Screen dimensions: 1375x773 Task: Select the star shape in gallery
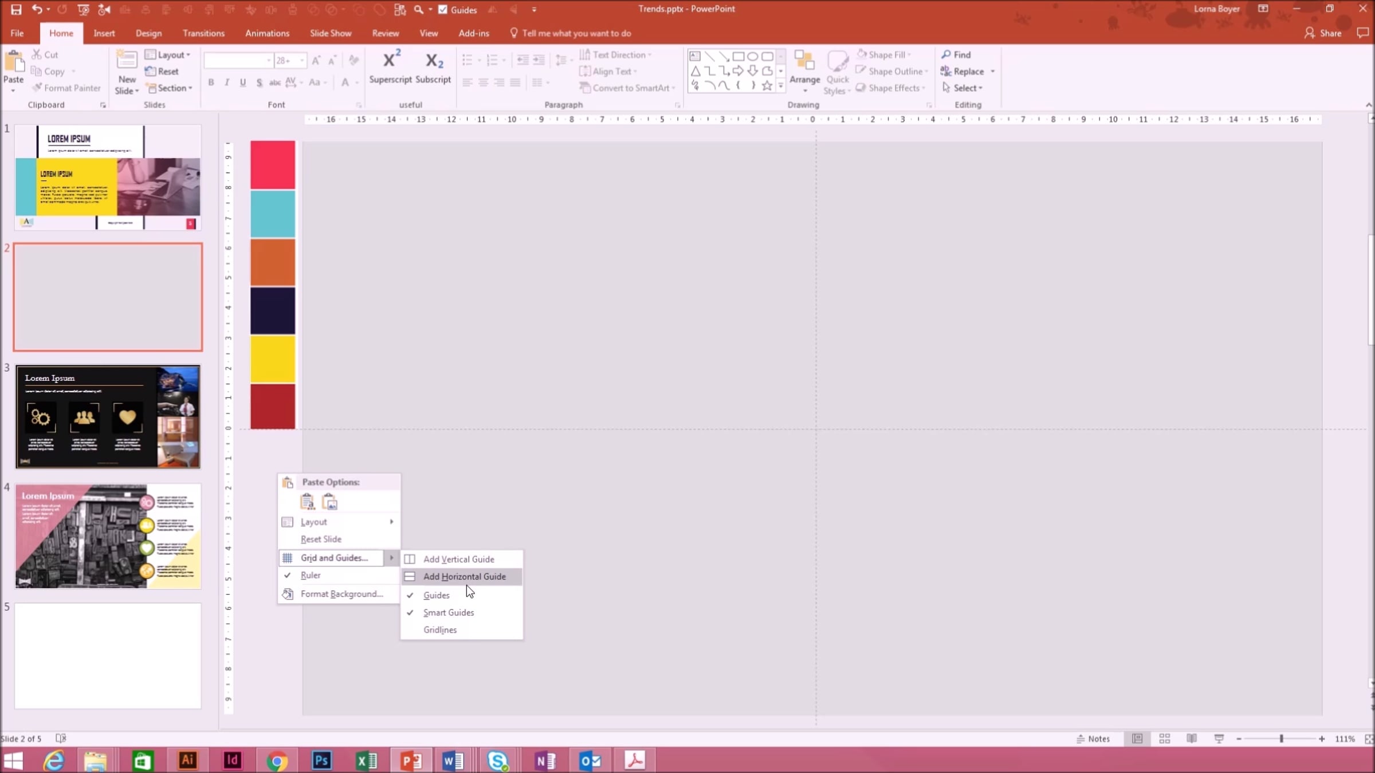click(767, 86)
